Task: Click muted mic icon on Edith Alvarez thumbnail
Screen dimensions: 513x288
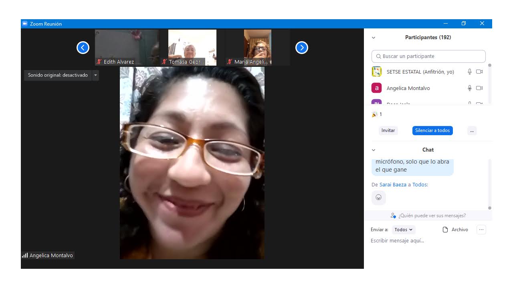Action: (x=99, y=62)
